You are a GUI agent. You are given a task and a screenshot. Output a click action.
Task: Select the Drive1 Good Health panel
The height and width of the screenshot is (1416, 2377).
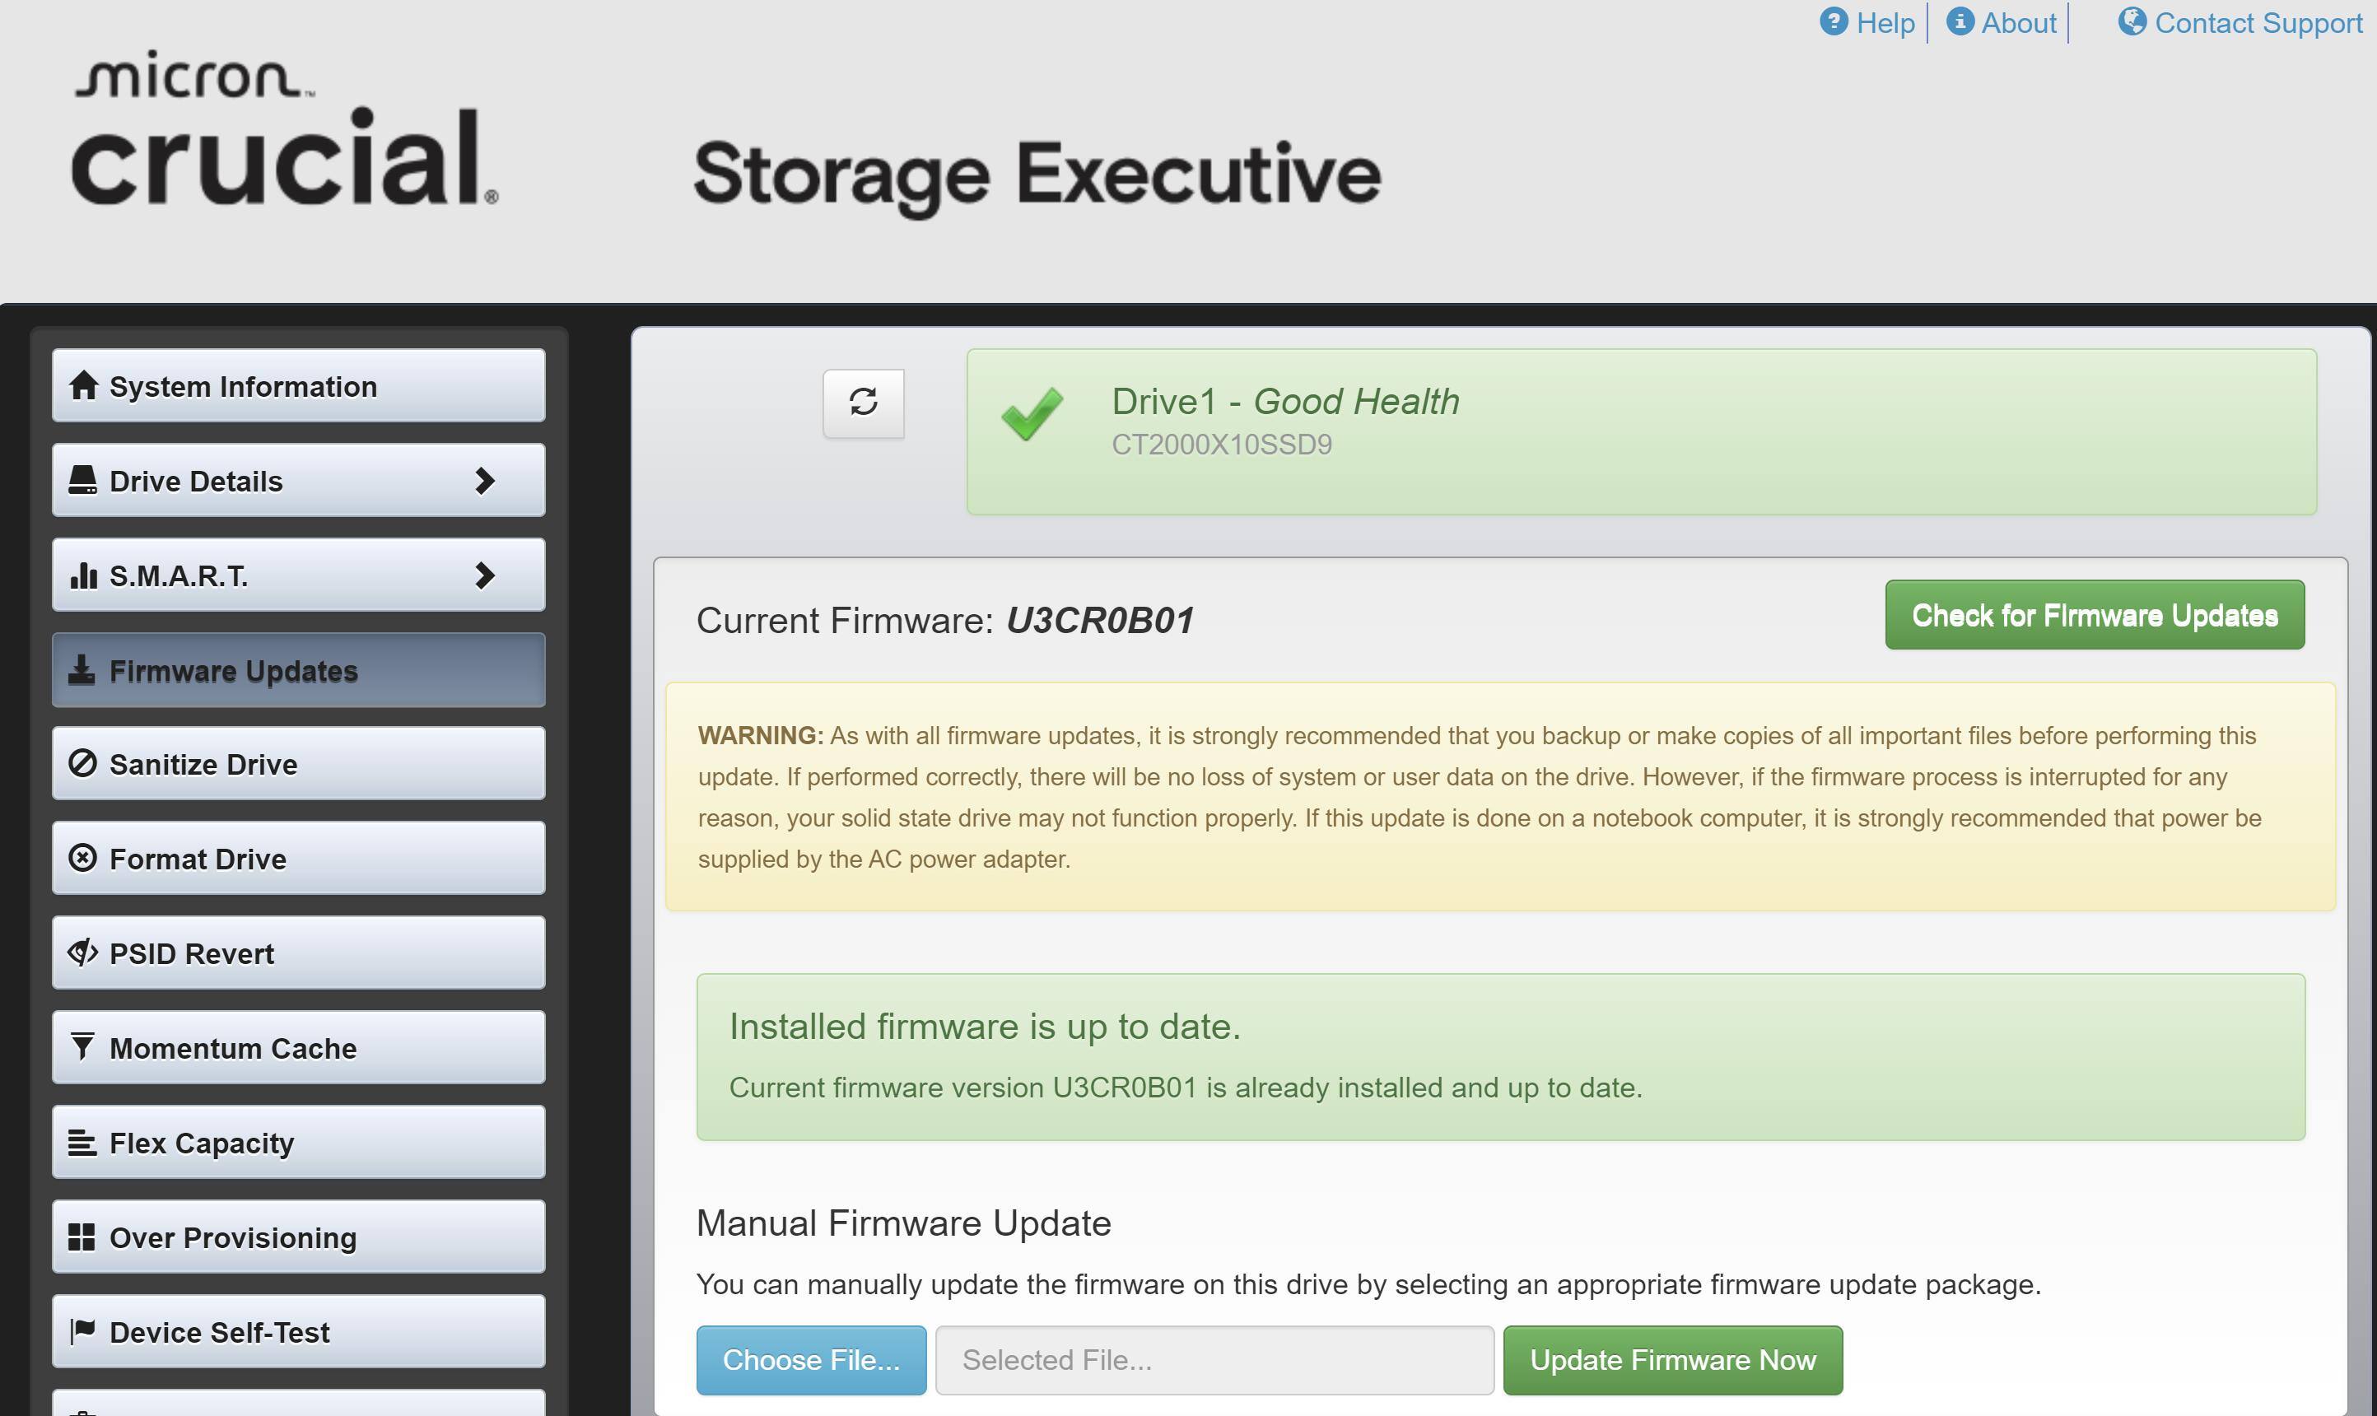click(x=1640, y=431)
